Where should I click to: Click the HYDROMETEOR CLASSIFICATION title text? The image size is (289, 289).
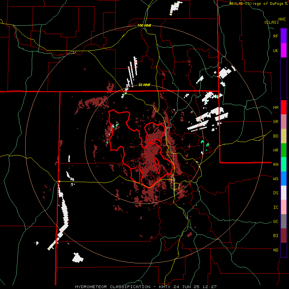(x=113, y=287)
